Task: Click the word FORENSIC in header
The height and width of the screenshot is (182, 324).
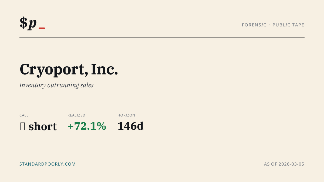Action: [254, 25]
